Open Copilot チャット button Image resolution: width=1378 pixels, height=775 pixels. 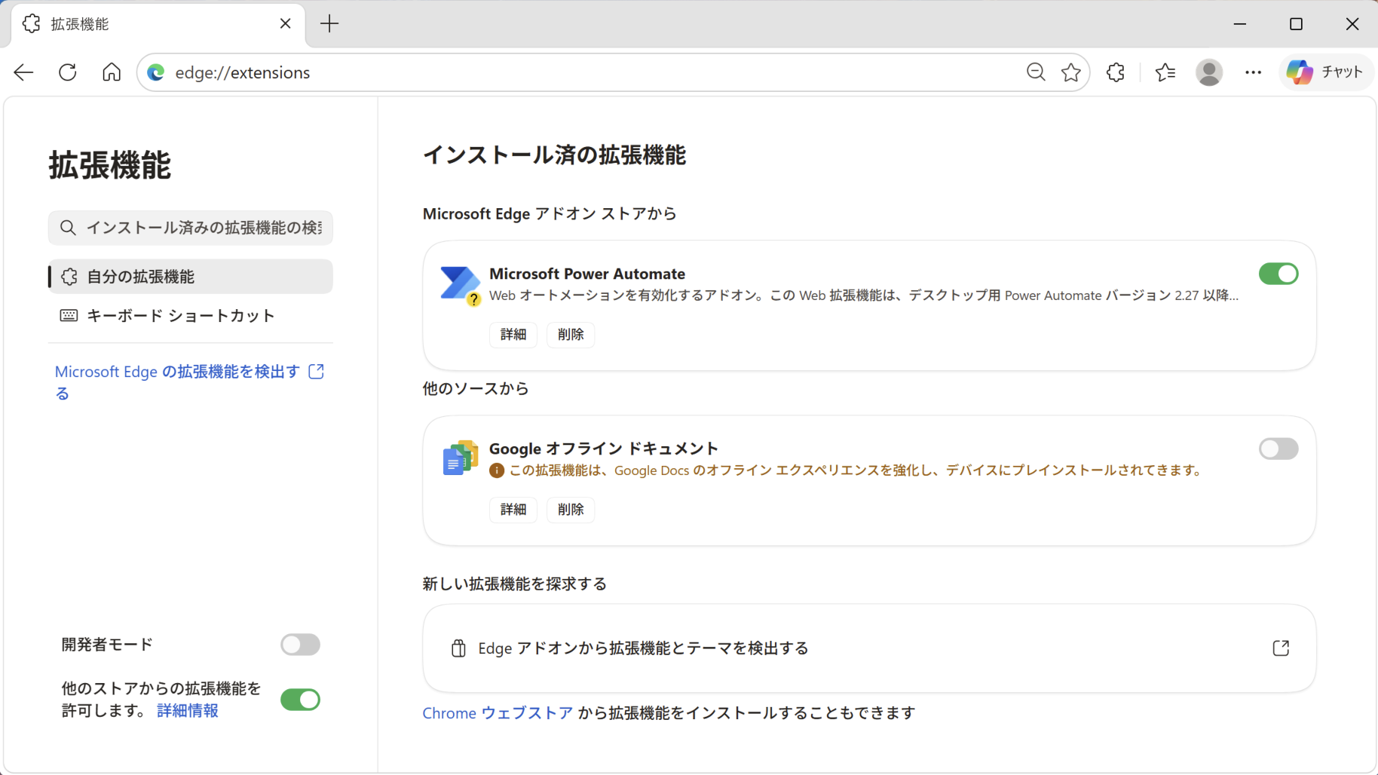coord(1326,72)
